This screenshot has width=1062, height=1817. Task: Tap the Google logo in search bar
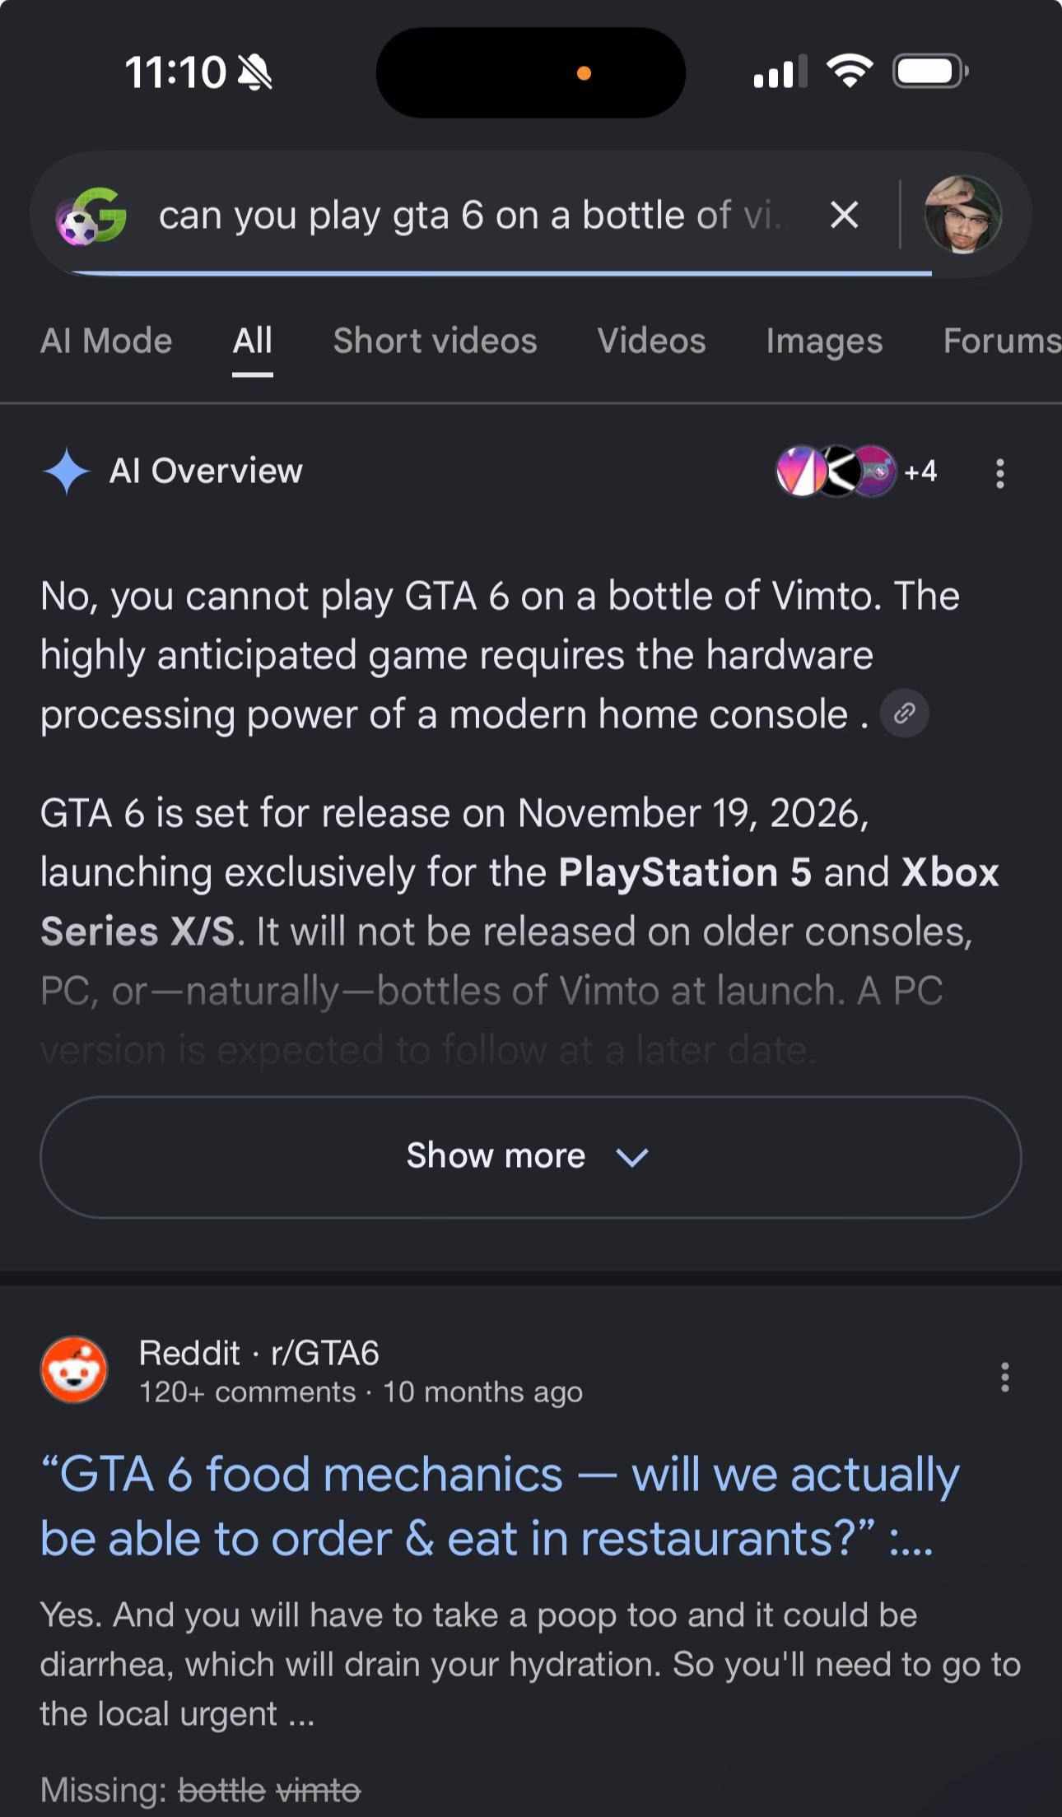point(91,216)
